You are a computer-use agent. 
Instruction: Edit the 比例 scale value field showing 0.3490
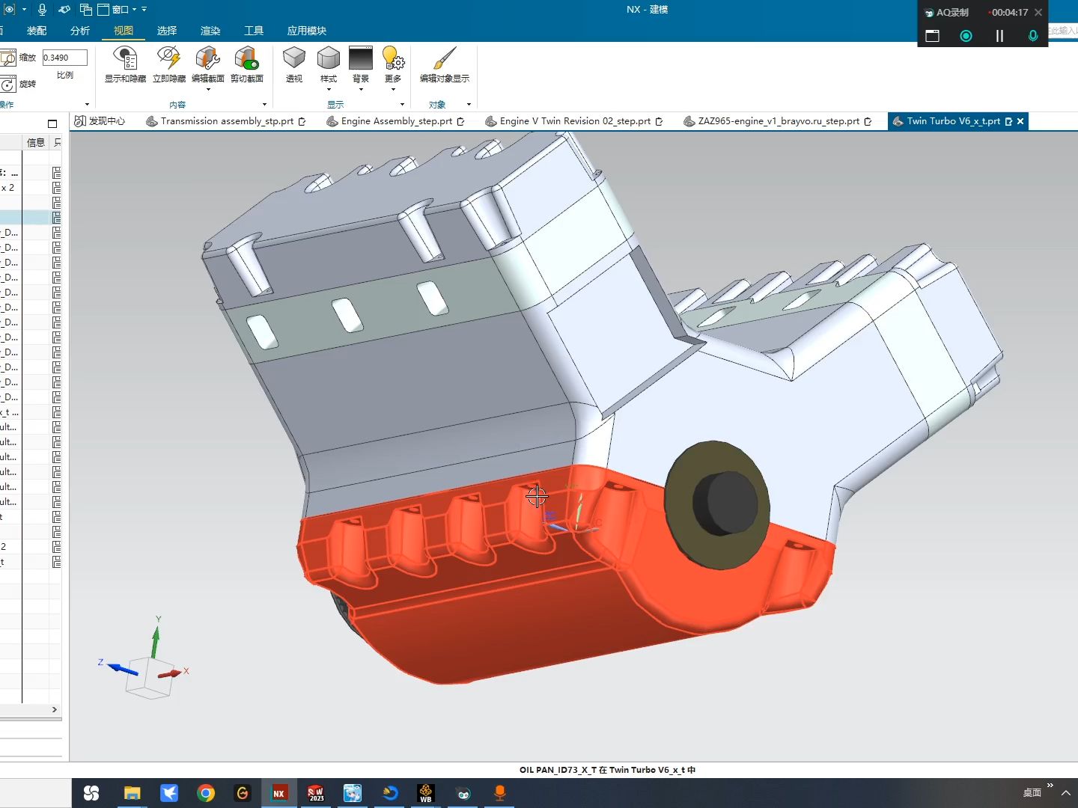tap(64, 57)
